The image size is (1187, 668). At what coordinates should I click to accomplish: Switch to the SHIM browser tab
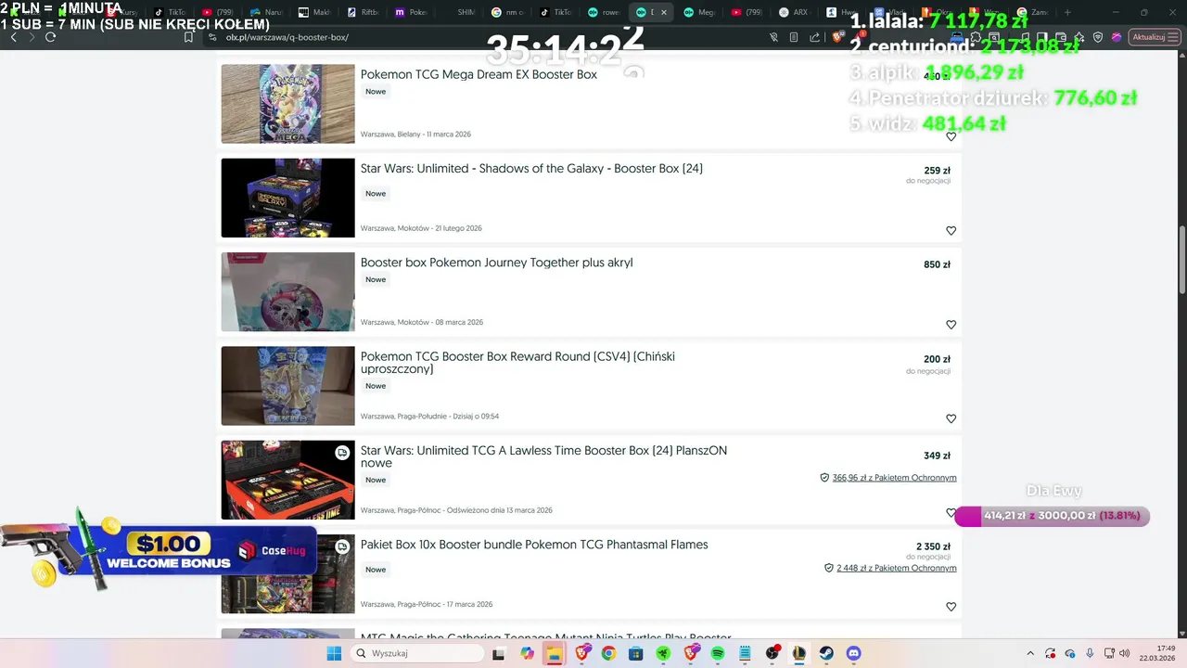coord(462,12)
